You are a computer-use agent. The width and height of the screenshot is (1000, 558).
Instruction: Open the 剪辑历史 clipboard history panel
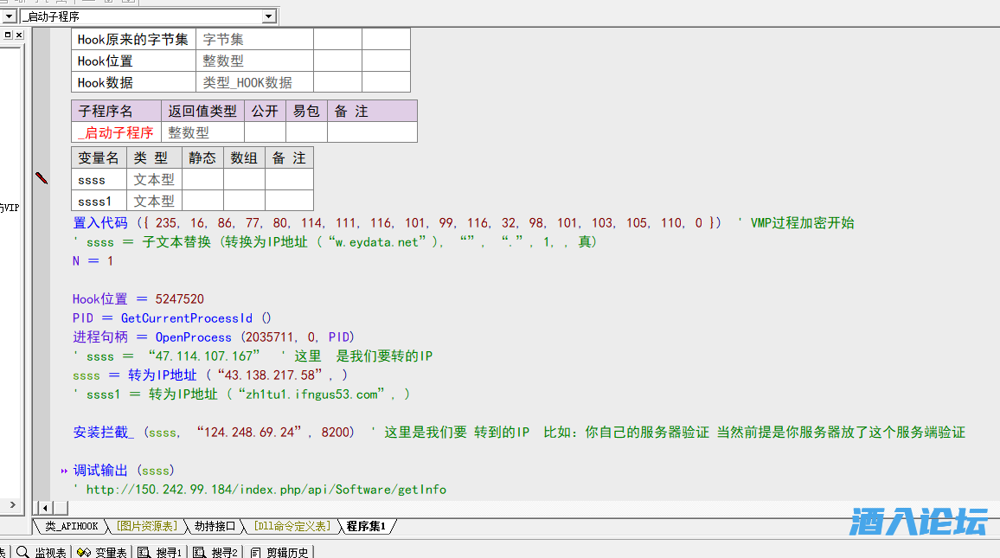pyautogui.click(x=281, y=552)
